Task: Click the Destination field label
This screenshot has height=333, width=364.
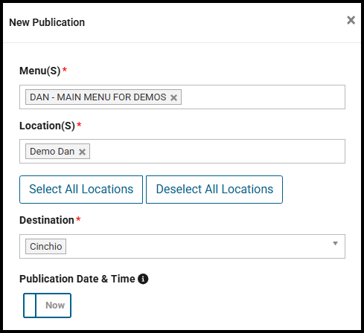Action: point(47,220)
